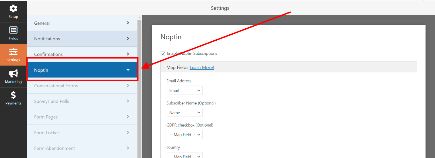
Task: Open Form Locker section
Action: tap(82, 133)
